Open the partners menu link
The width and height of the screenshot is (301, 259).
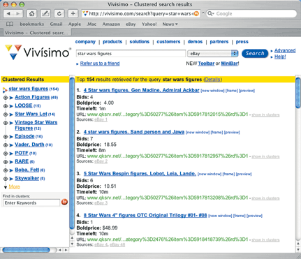pyautogui.click(x=219, y=42)
